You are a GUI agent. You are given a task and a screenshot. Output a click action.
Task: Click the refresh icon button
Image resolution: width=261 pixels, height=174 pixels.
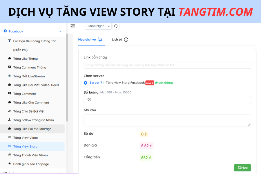(x=116, y=26)
